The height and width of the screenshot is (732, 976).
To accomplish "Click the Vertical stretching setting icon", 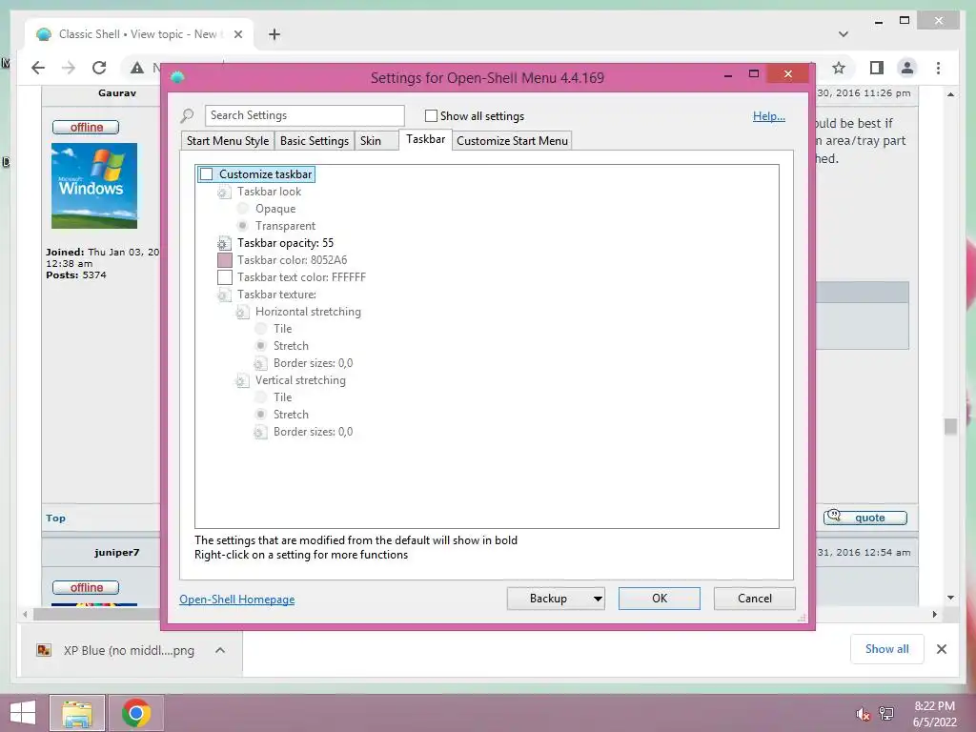I will 242,380.
